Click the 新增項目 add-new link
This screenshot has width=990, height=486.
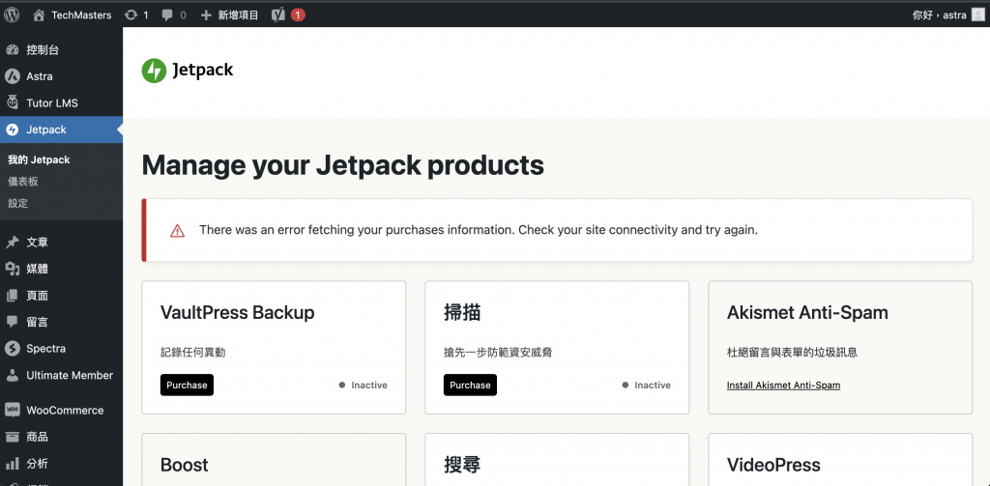point(238,15)
